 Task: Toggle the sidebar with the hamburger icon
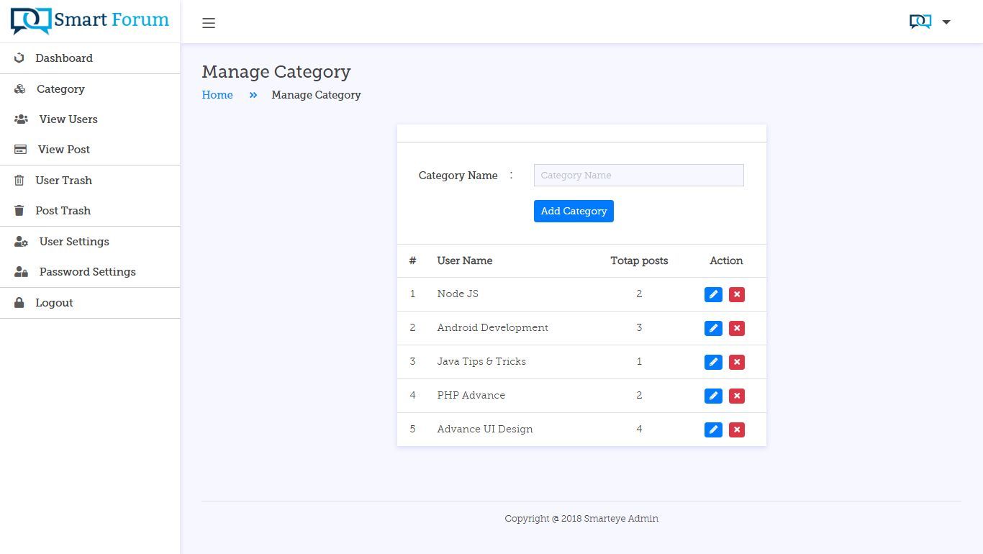pyautogui.click(x=209, y=23)
